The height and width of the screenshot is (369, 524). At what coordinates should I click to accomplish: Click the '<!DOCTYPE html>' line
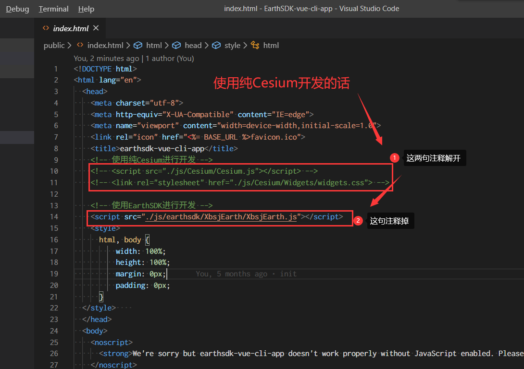coord(105,69)
